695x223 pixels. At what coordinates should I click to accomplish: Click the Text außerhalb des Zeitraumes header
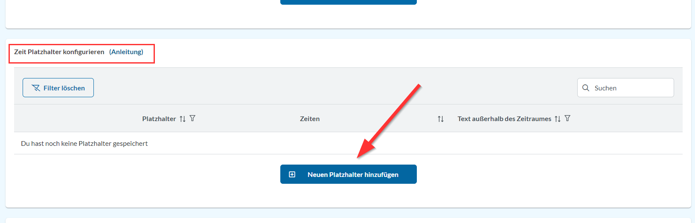(504, 119)
